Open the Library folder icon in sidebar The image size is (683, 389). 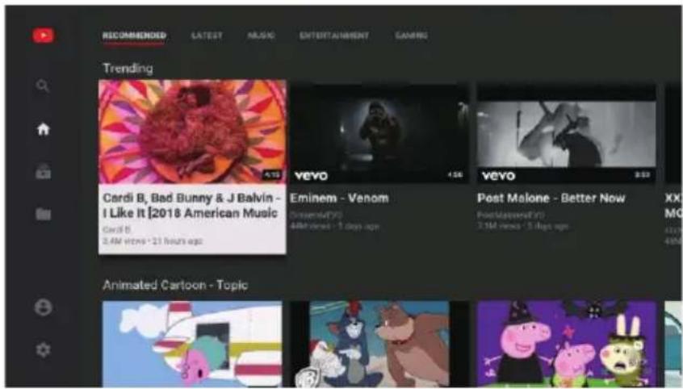[43, 213]
